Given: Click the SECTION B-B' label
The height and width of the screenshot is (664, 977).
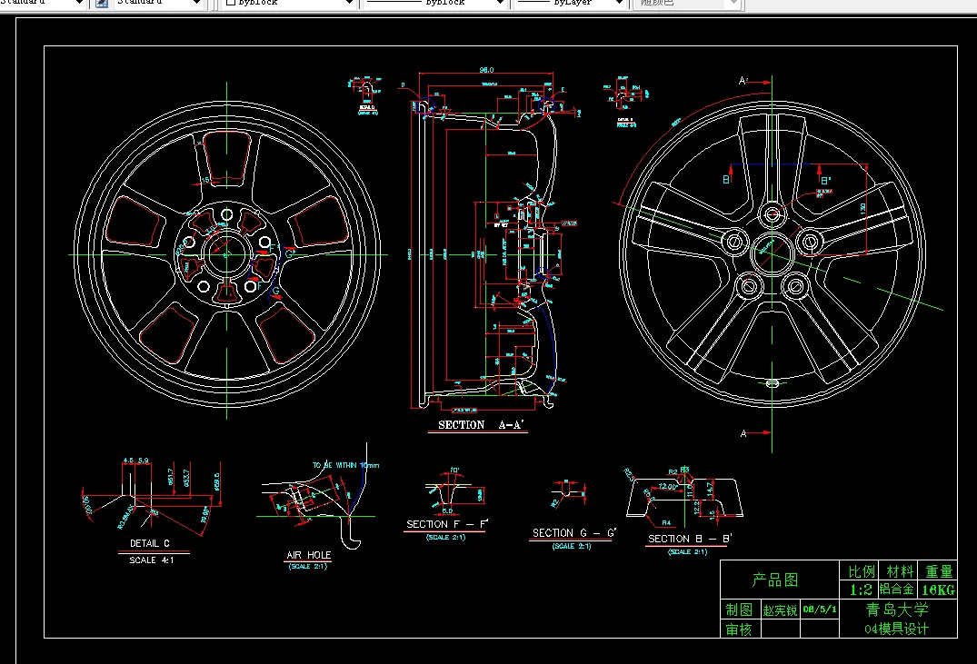Looking at the screenshot, I should coord(690,539).
